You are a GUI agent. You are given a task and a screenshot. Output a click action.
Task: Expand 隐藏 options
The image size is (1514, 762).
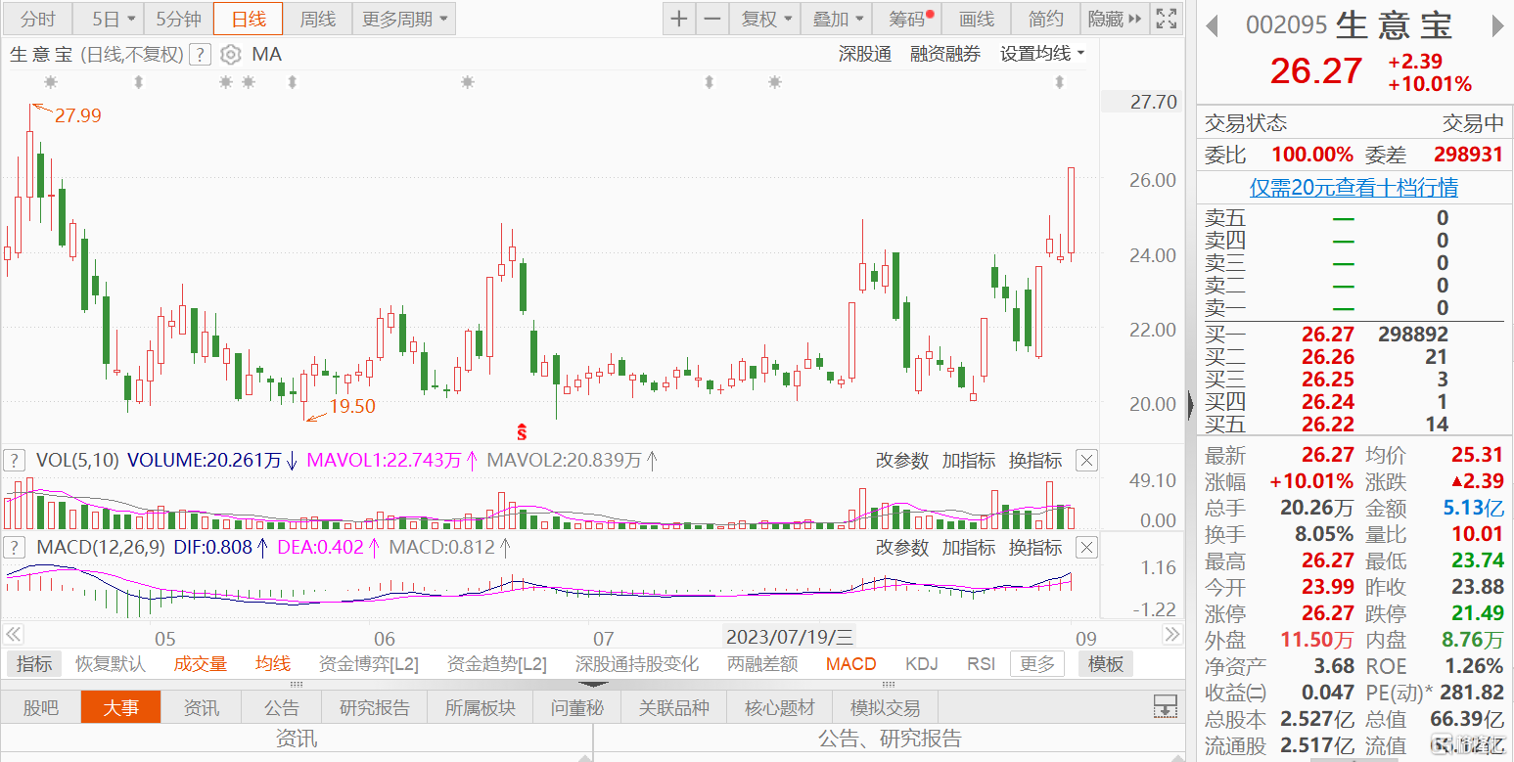coord(1115,19)
